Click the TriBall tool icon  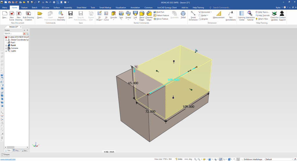click(x=183, y=14)
